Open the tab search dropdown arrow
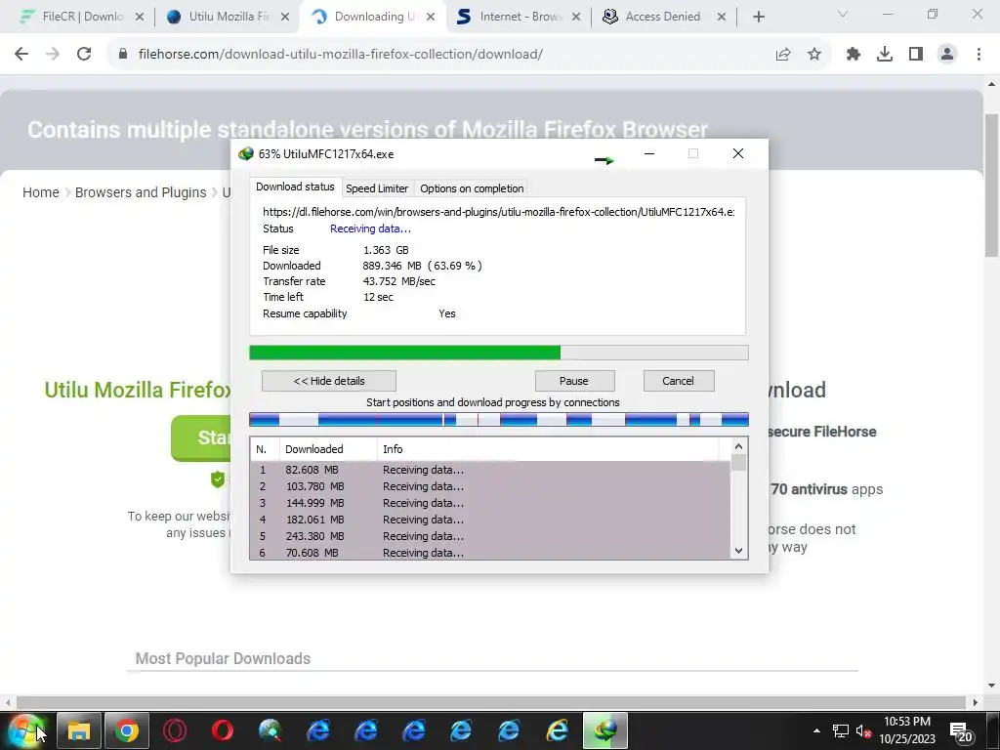 [843, 14]
